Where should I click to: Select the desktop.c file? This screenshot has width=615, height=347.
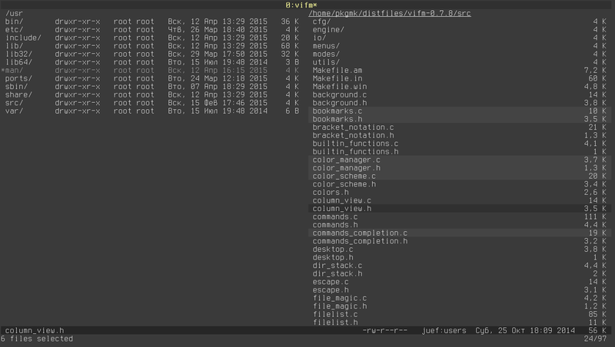[460, 250]
